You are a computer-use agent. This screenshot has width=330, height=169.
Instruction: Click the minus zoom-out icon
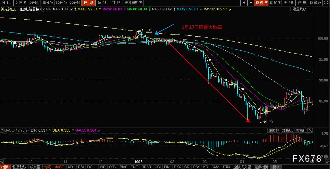point(251,3)
